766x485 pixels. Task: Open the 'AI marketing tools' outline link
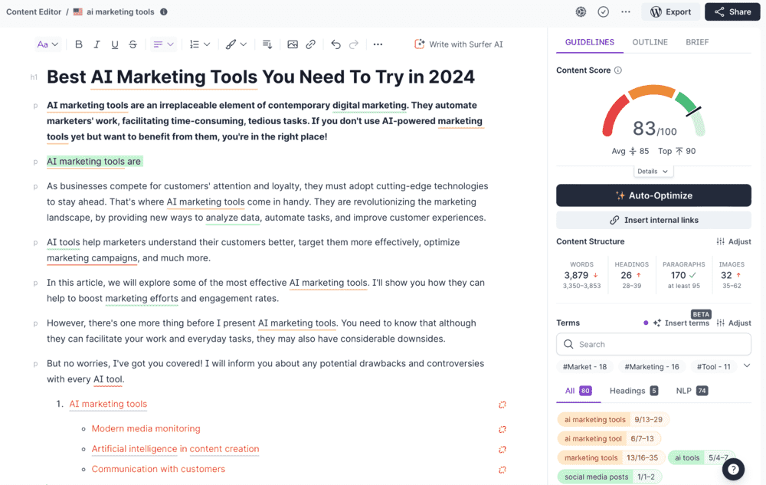tap(108, 404)
